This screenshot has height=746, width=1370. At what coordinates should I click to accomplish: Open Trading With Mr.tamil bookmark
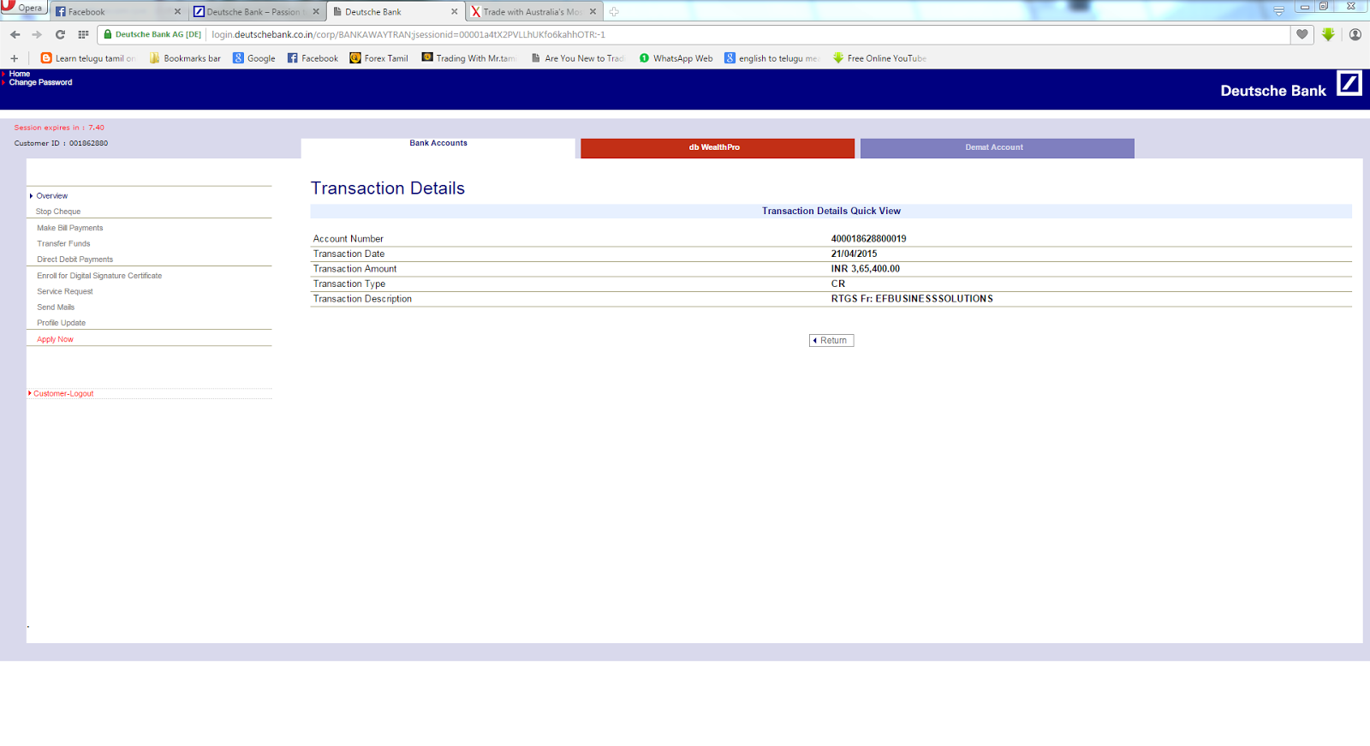point(469,58)
